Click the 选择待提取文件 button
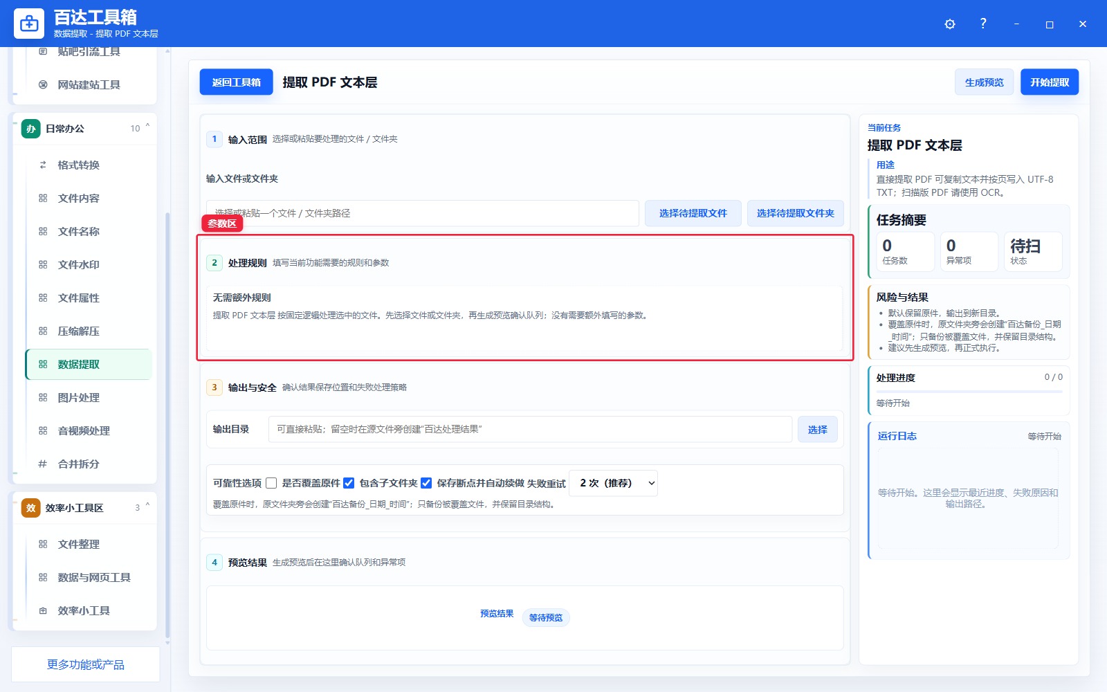 click(x=693, y=213)
